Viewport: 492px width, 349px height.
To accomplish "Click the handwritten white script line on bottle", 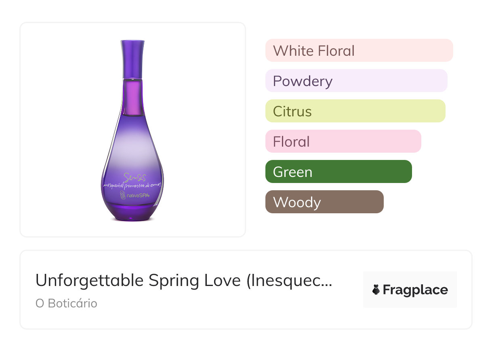I will click(132, 185).
